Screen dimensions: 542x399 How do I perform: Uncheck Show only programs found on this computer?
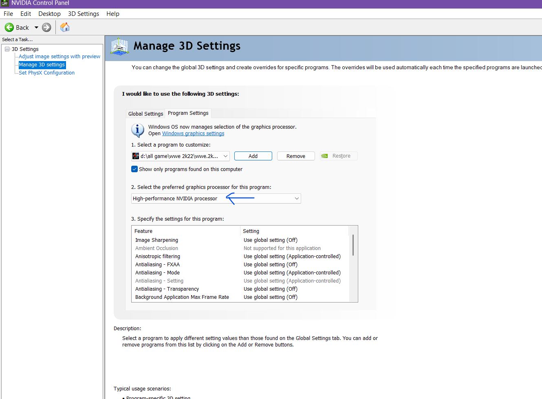click(134, 169)
